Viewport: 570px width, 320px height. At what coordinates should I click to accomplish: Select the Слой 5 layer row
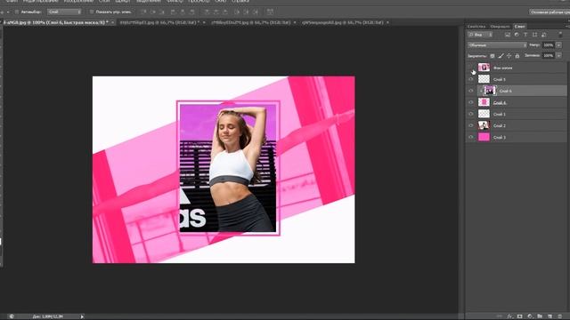coord(517,79)
